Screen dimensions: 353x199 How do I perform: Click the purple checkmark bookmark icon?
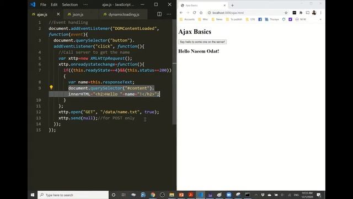coord(291,19)
